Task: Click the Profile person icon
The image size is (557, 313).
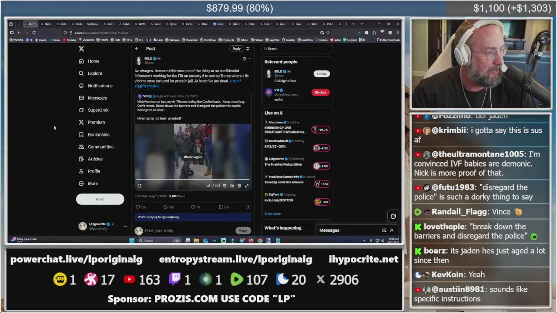Action: pyautogui.click(x=81, y=171)
